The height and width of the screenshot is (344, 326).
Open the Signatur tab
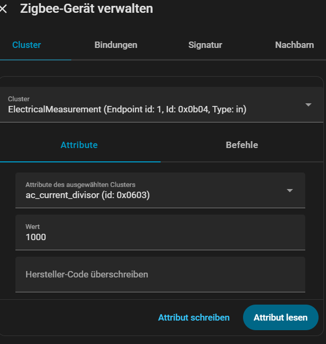point(205,45)
